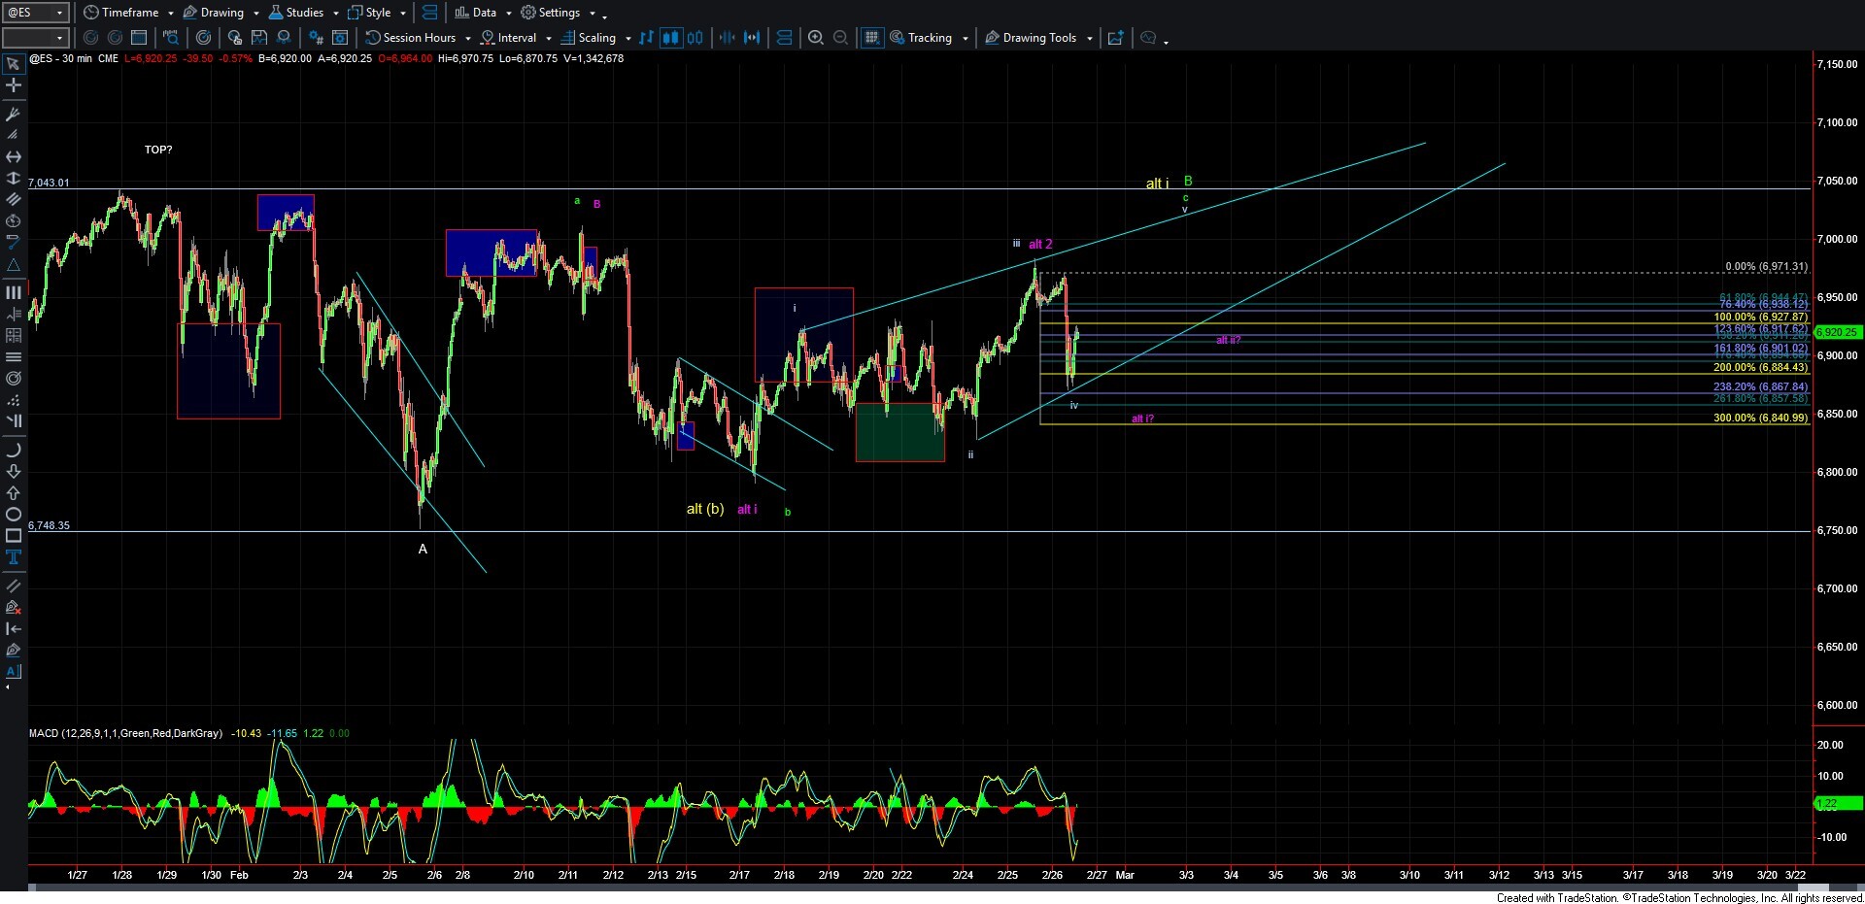
Task: Toggle hollow candlestick bar style
Action: (x=695, y=38)
